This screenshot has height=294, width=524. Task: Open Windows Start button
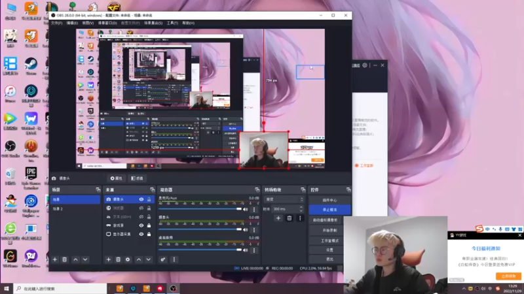coord(7,288)
